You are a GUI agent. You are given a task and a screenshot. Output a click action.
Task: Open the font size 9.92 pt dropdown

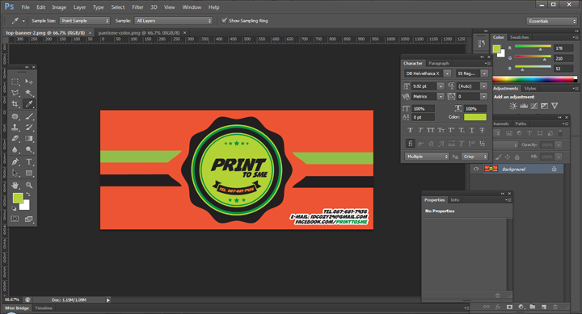click(x=441, y=86)
